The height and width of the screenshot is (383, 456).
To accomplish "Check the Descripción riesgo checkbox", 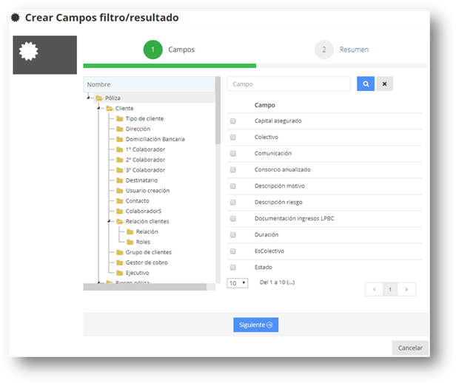I will 233,202.
